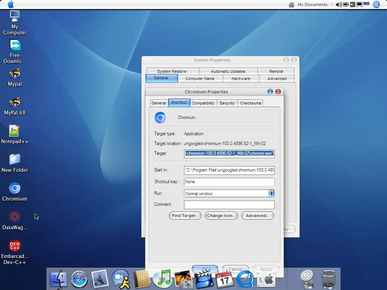This screenshot has height=290, width=387.
Task: Launch QuickTime Player icon in dock
Action: 245,279
